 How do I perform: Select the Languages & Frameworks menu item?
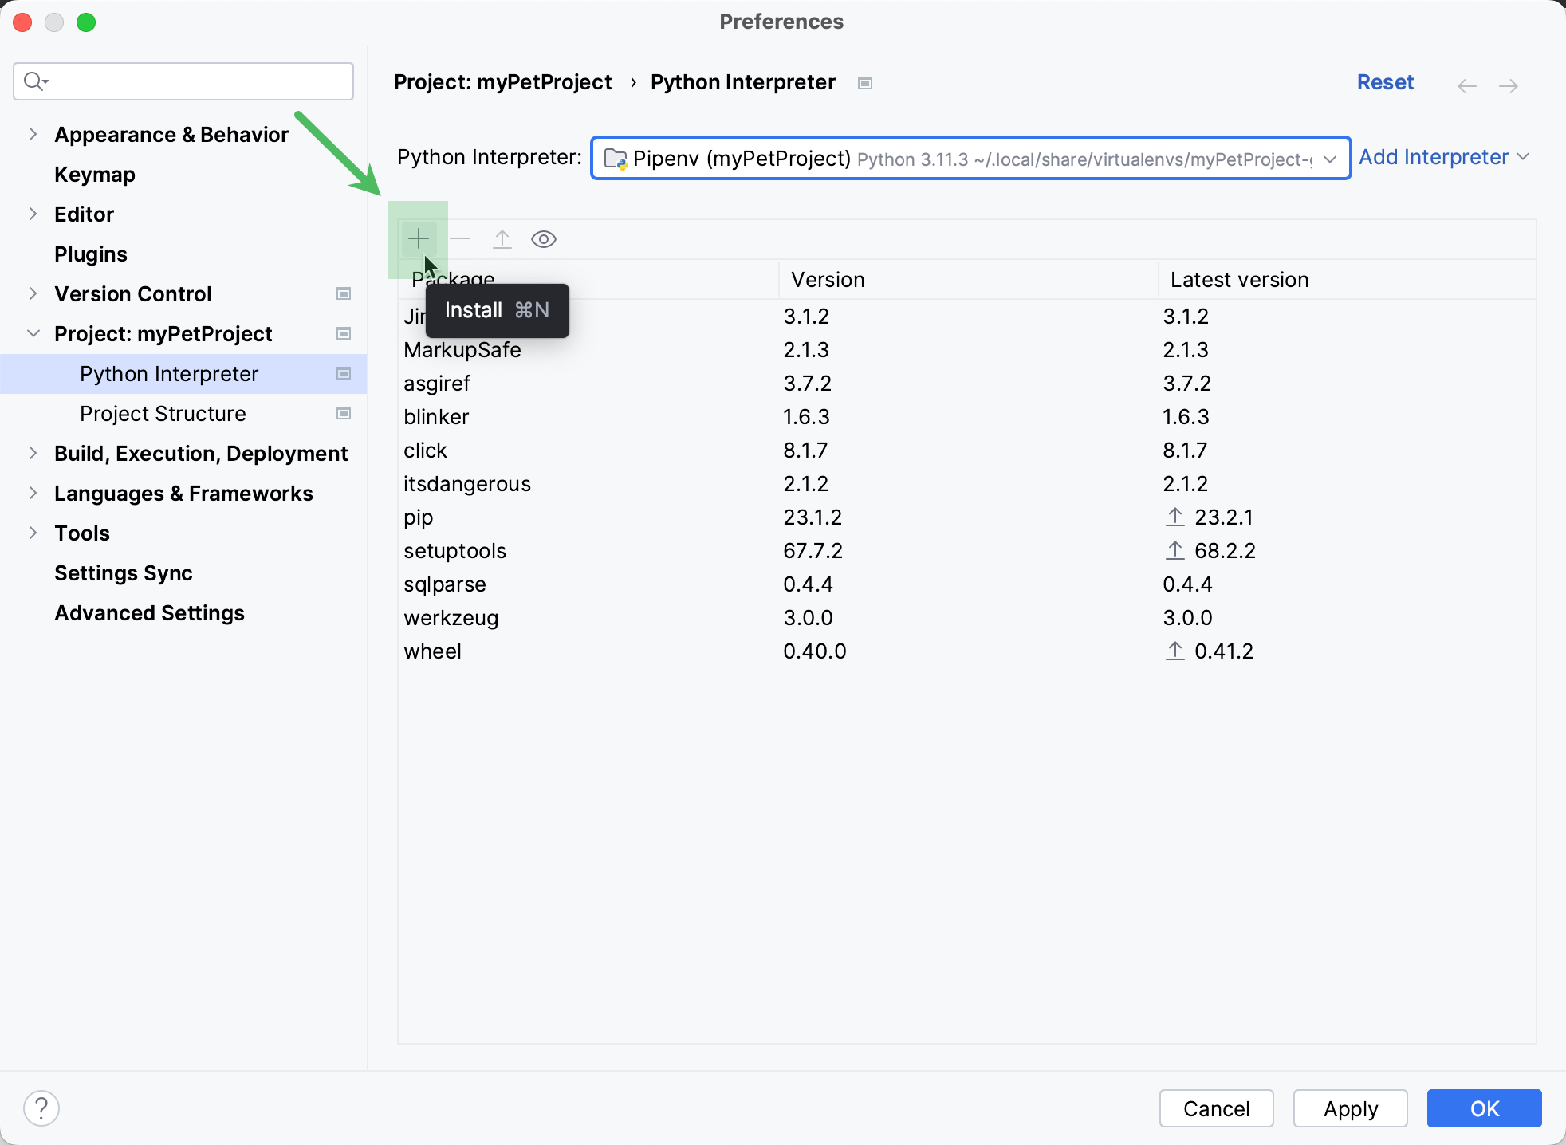183,492
